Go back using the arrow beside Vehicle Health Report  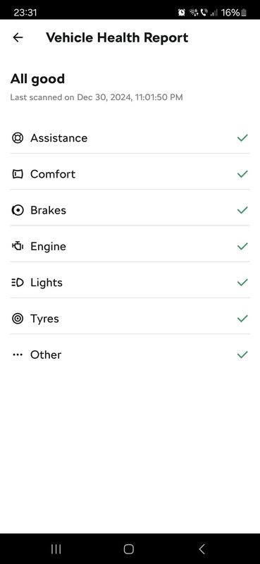[18, 37]
